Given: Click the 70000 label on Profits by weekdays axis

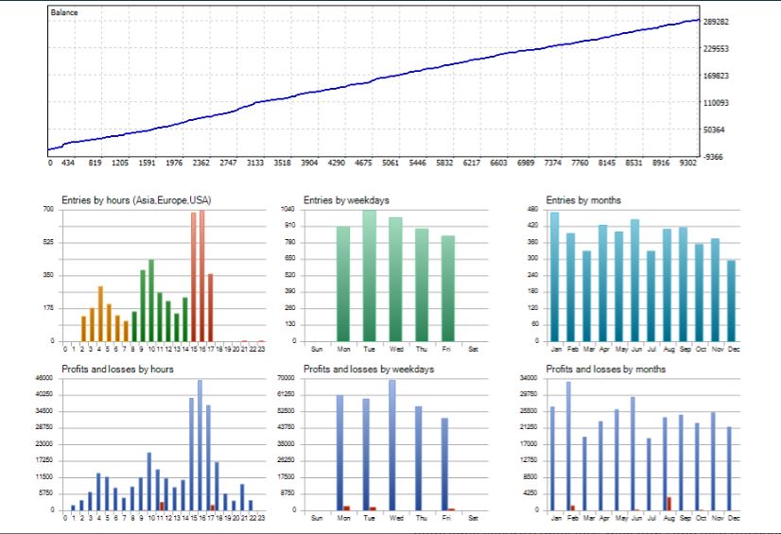Looking at the screenshot, I should click(x=286, y=378).
